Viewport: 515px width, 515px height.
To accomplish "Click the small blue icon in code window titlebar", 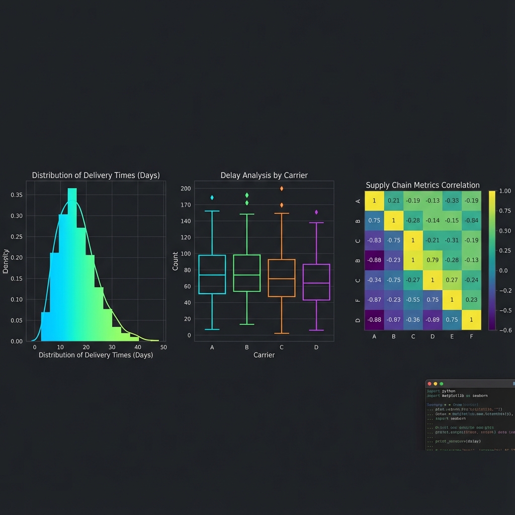I will 513,383.
